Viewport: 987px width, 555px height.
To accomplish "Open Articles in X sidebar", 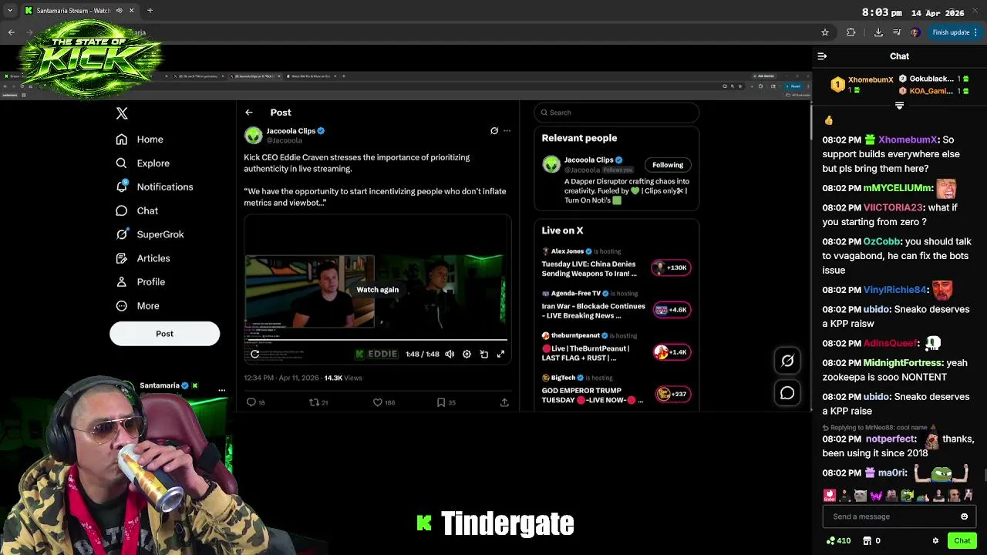I will (143, 258).
